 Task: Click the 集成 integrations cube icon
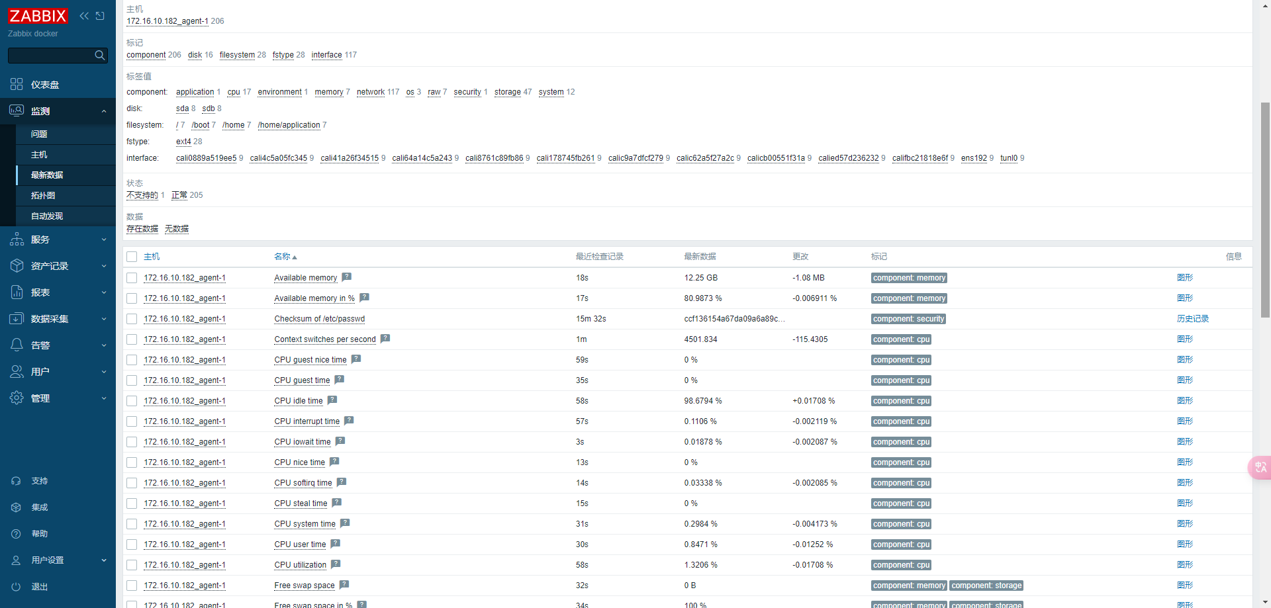point(16,507)
